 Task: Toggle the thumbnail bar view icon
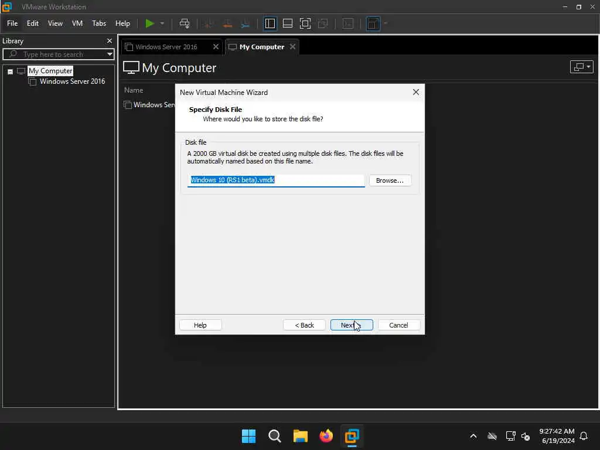tap(287, 23)
